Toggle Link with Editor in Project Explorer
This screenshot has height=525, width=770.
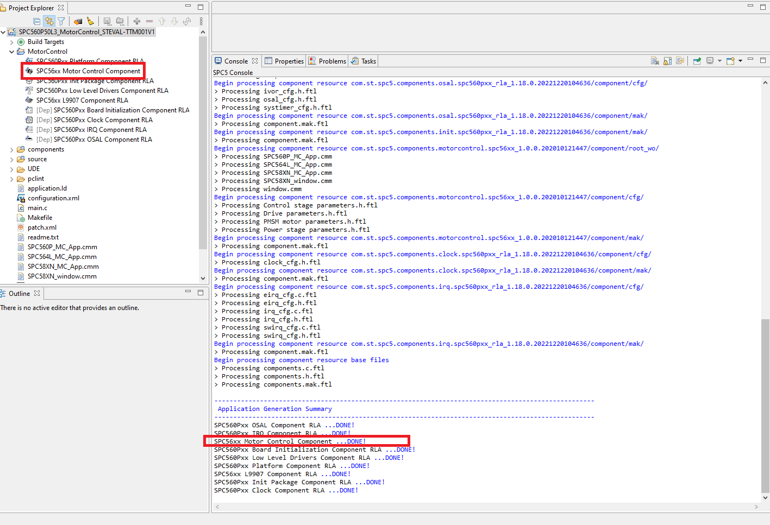tap(49, 21)
